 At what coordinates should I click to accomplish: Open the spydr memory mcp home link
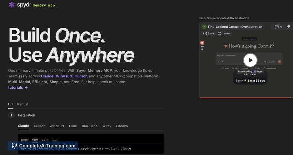click(x=32, y=5)
